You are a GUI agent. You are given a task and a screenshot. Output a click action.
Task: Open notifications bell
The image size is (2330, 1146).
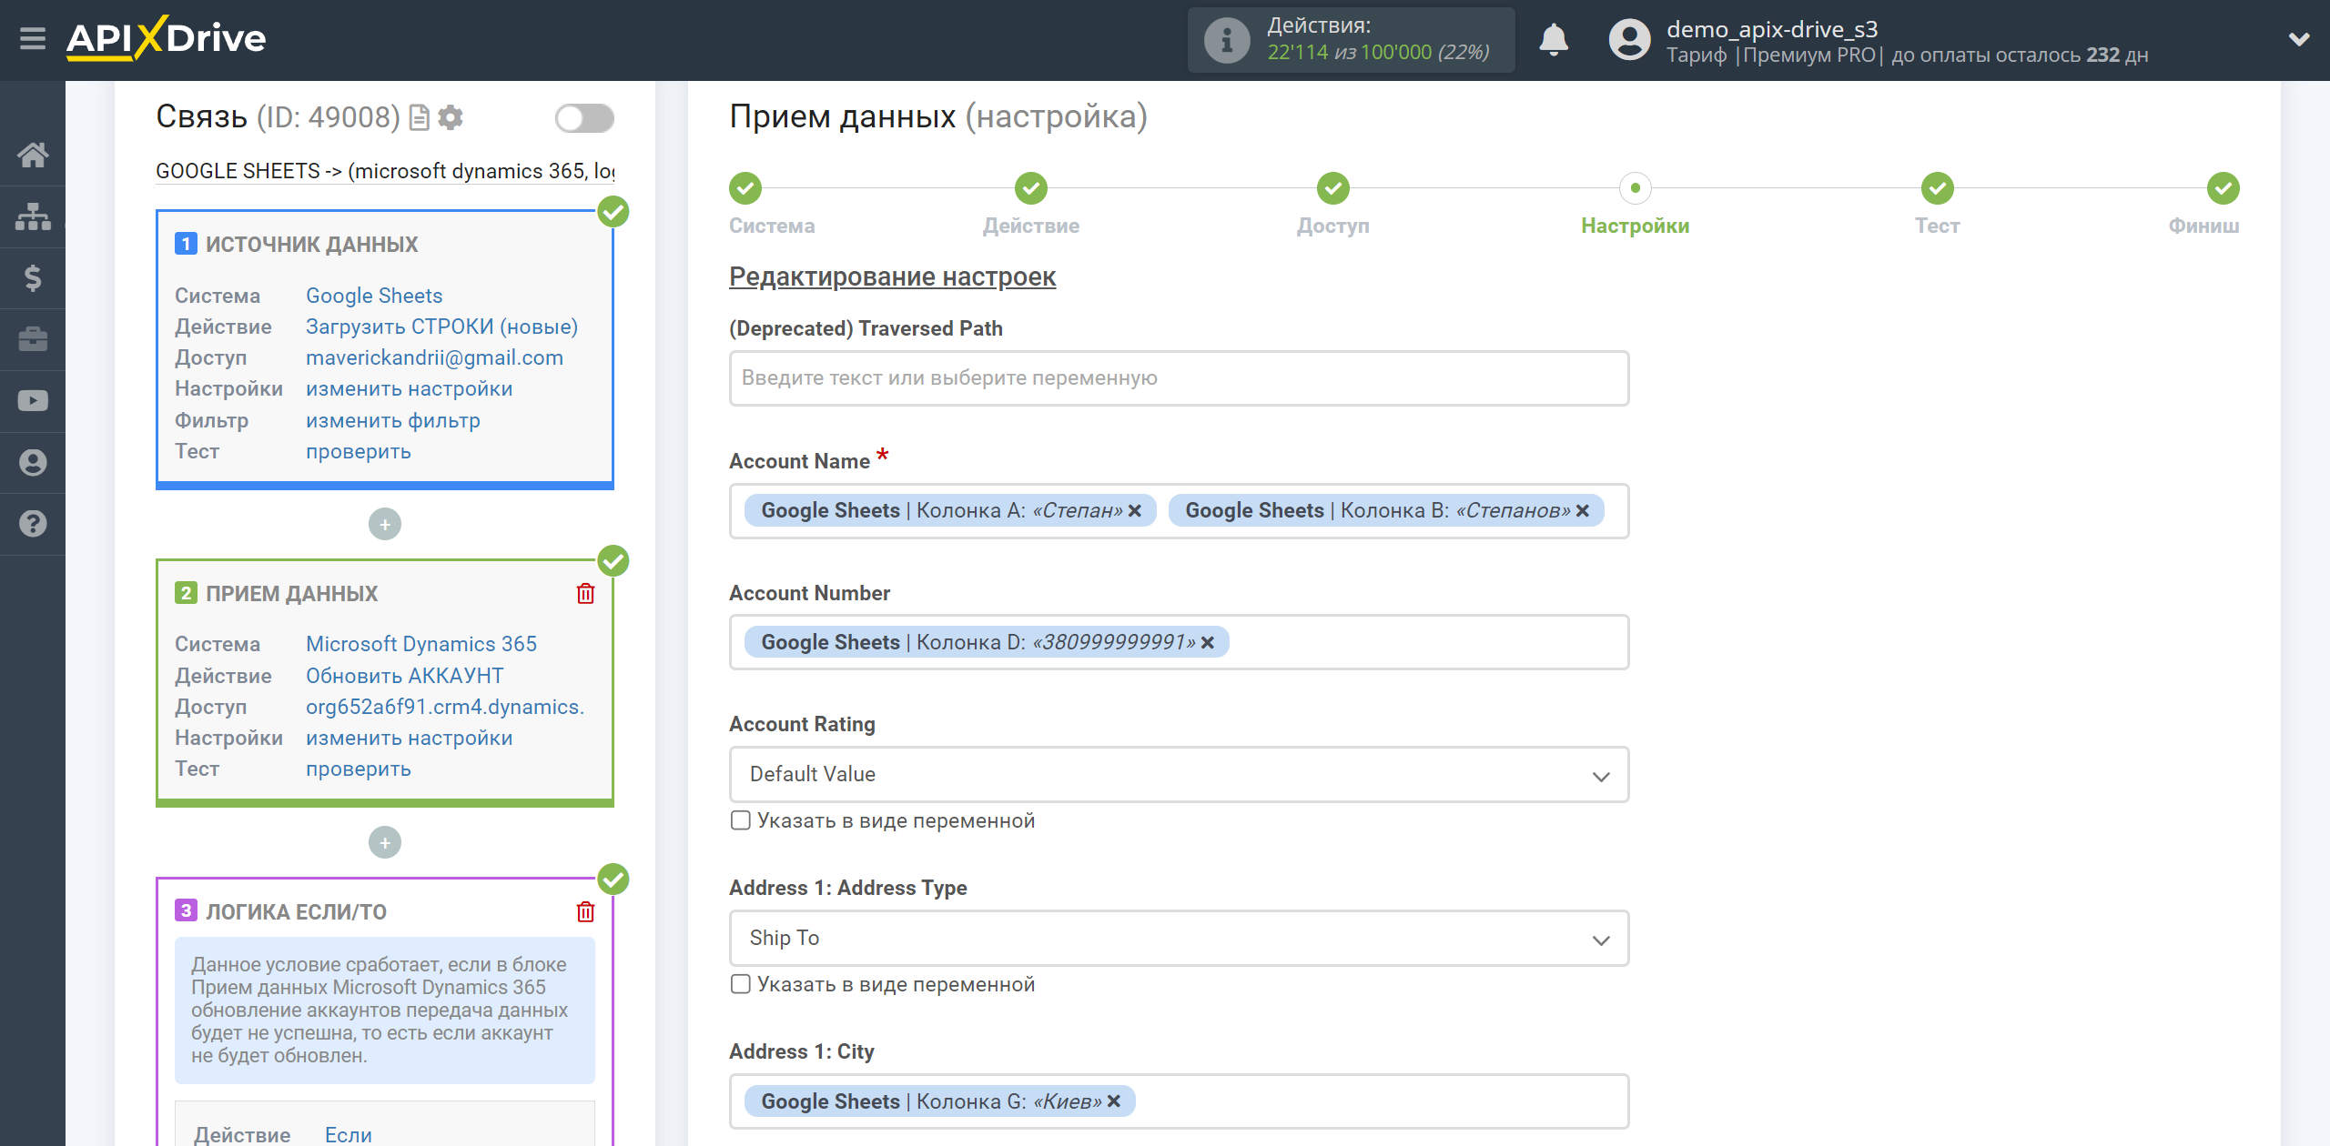(1554, 40)
